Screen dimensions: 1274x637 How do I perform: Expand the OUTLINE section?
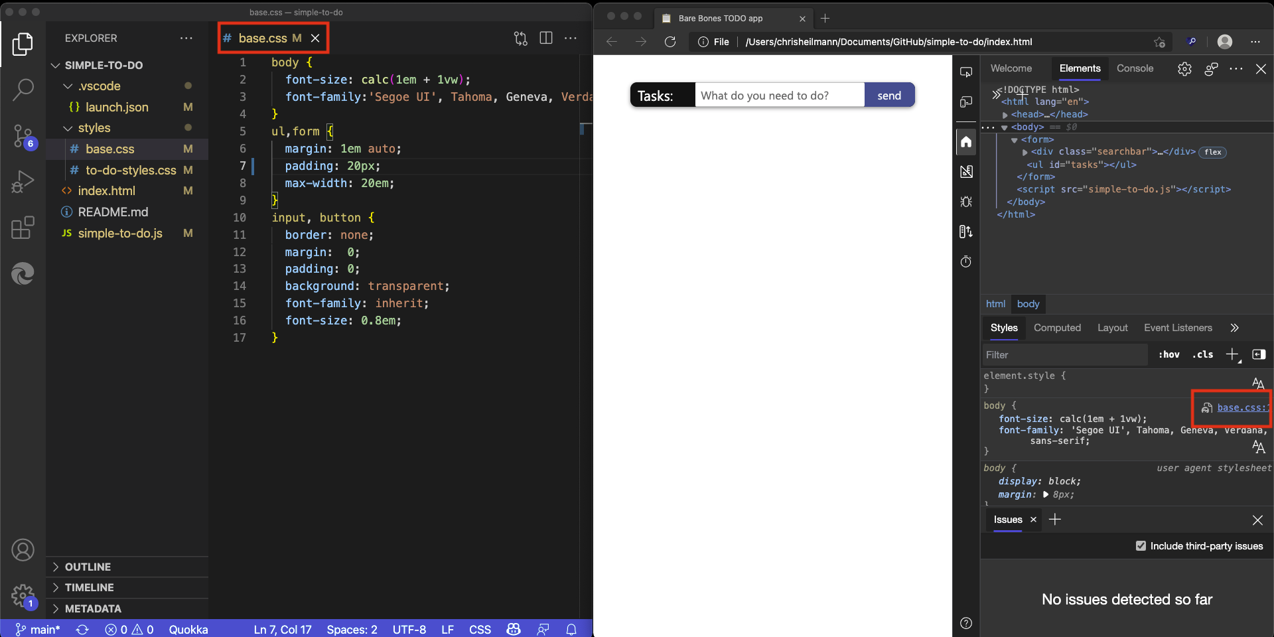(x=88, y=567)
